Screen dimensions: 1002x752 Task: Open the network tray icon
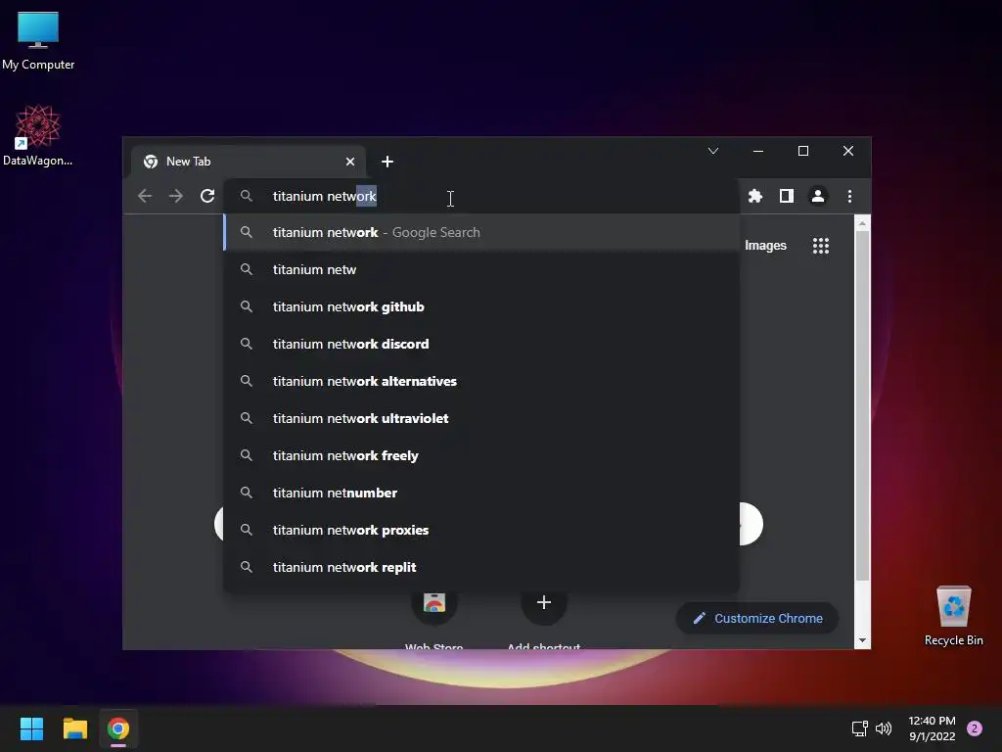(x=859, y=728)
